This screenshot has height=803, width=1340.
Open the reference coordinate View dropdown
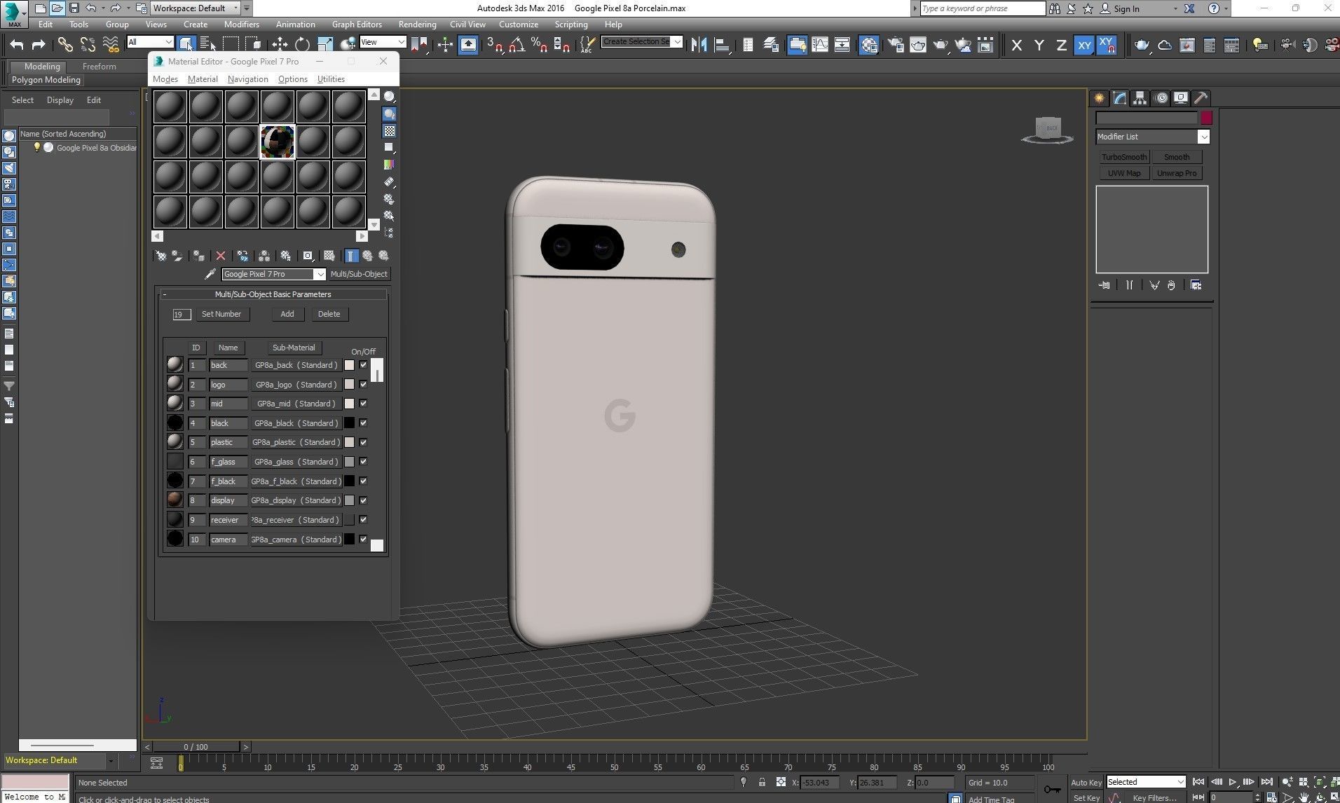[x=383, y=42]
